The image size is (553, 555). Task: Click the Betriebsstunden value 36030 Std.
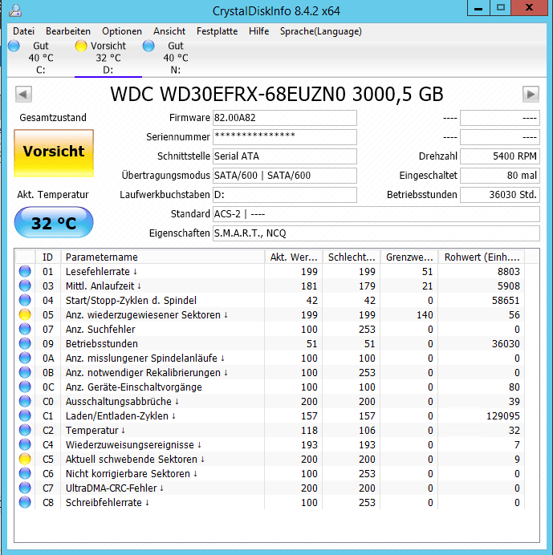pyautogui.click(x=500, y=195)
